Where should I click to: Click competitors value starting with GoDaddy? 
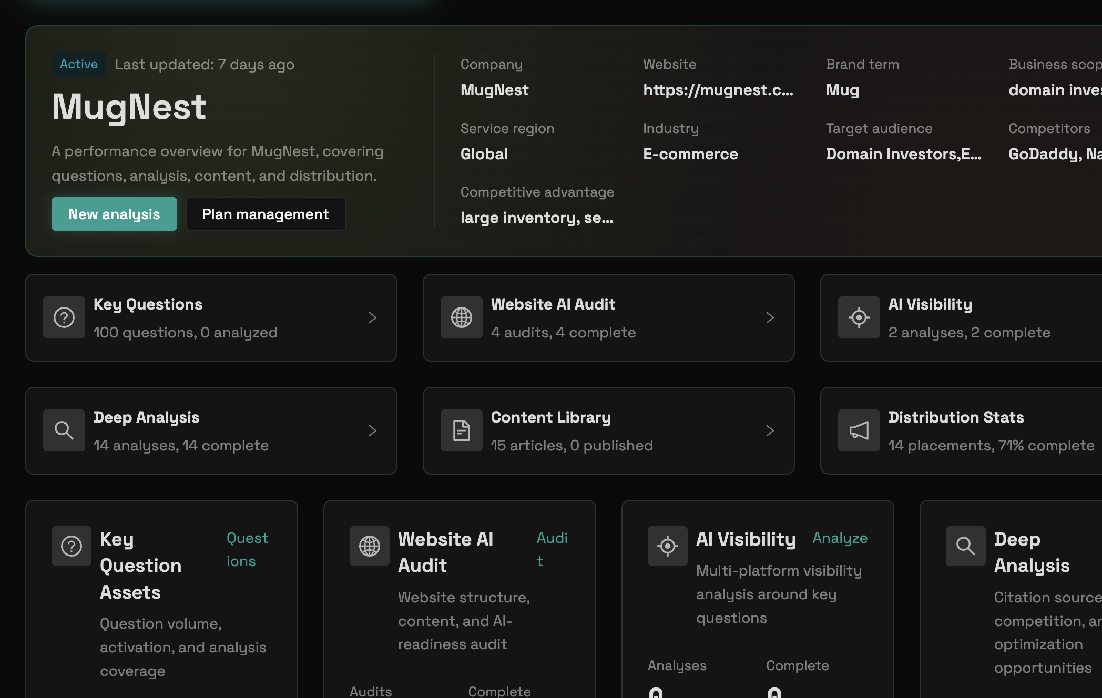1055,154
